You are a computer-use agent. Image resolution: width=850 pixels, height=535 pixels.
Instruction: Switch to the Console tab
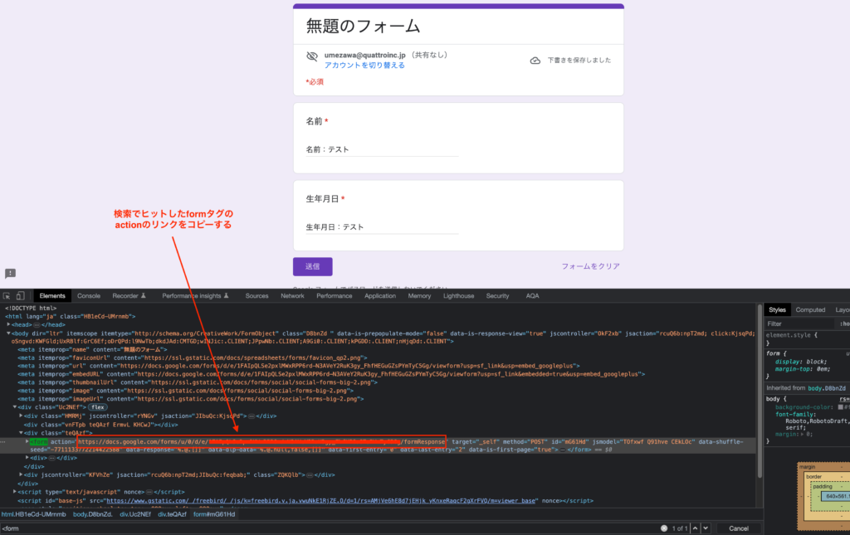coord(88,295)
